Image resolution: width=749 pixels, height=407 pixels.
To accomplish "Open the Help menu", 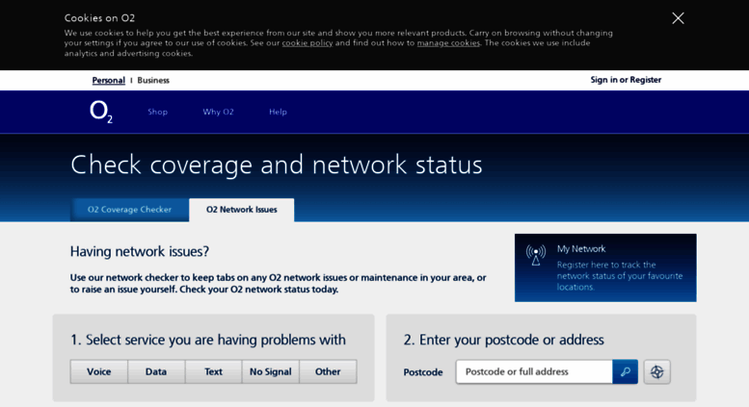I will coord(278,112).
